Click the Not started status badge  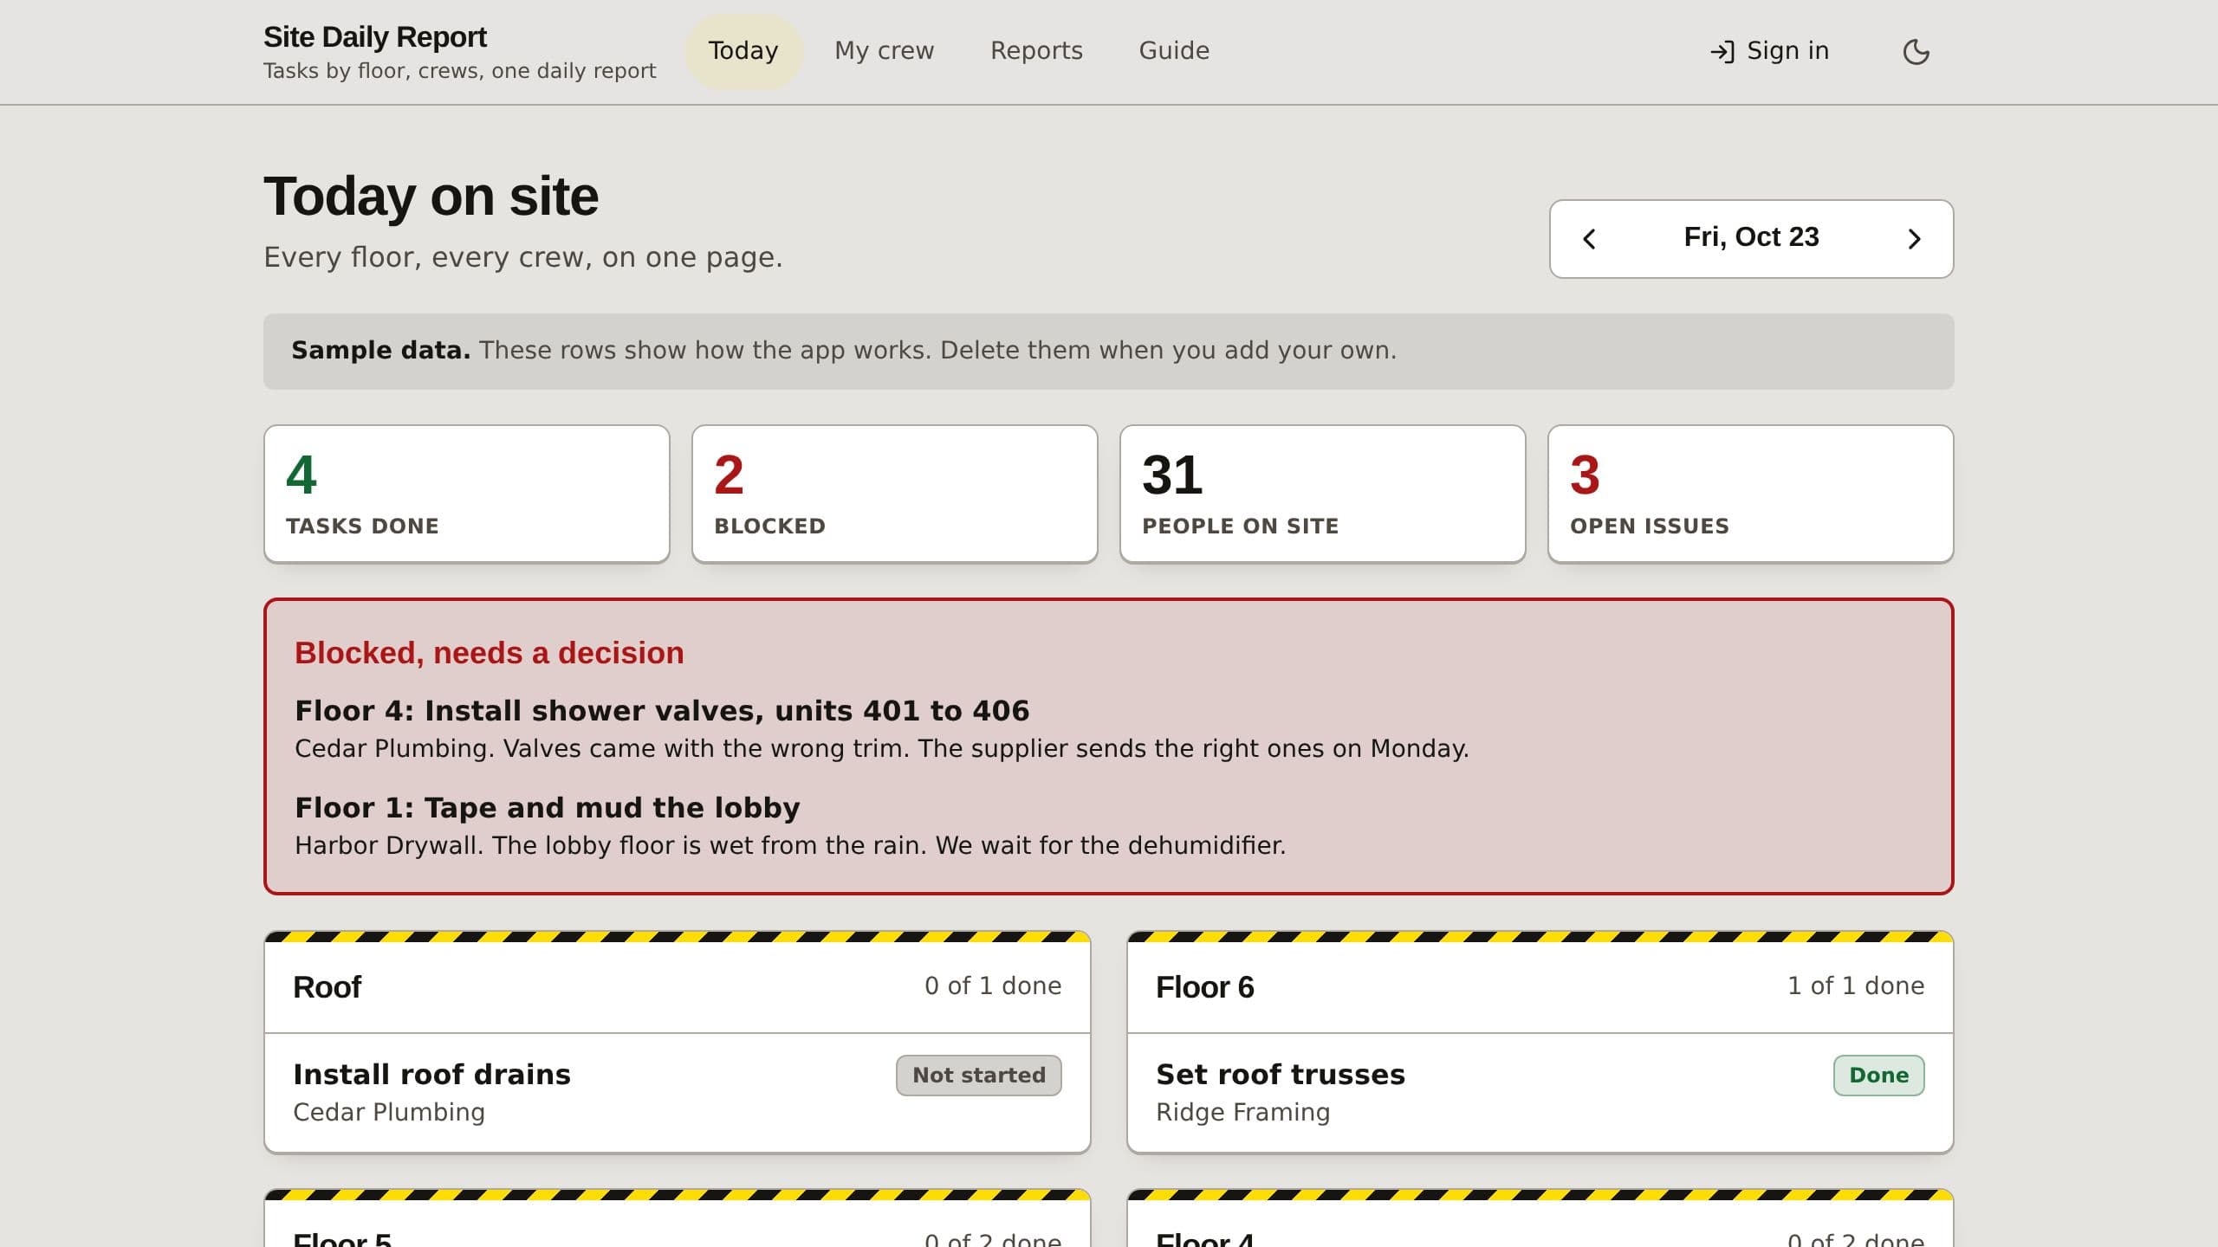click(x=979, y=1076)
